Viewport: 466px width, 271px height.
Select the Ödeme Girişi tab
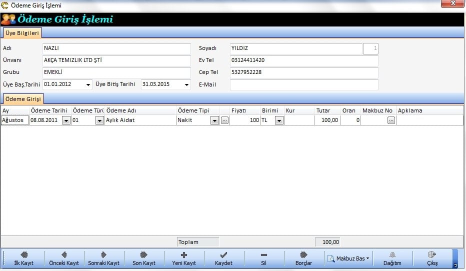(x=23, y=98)
